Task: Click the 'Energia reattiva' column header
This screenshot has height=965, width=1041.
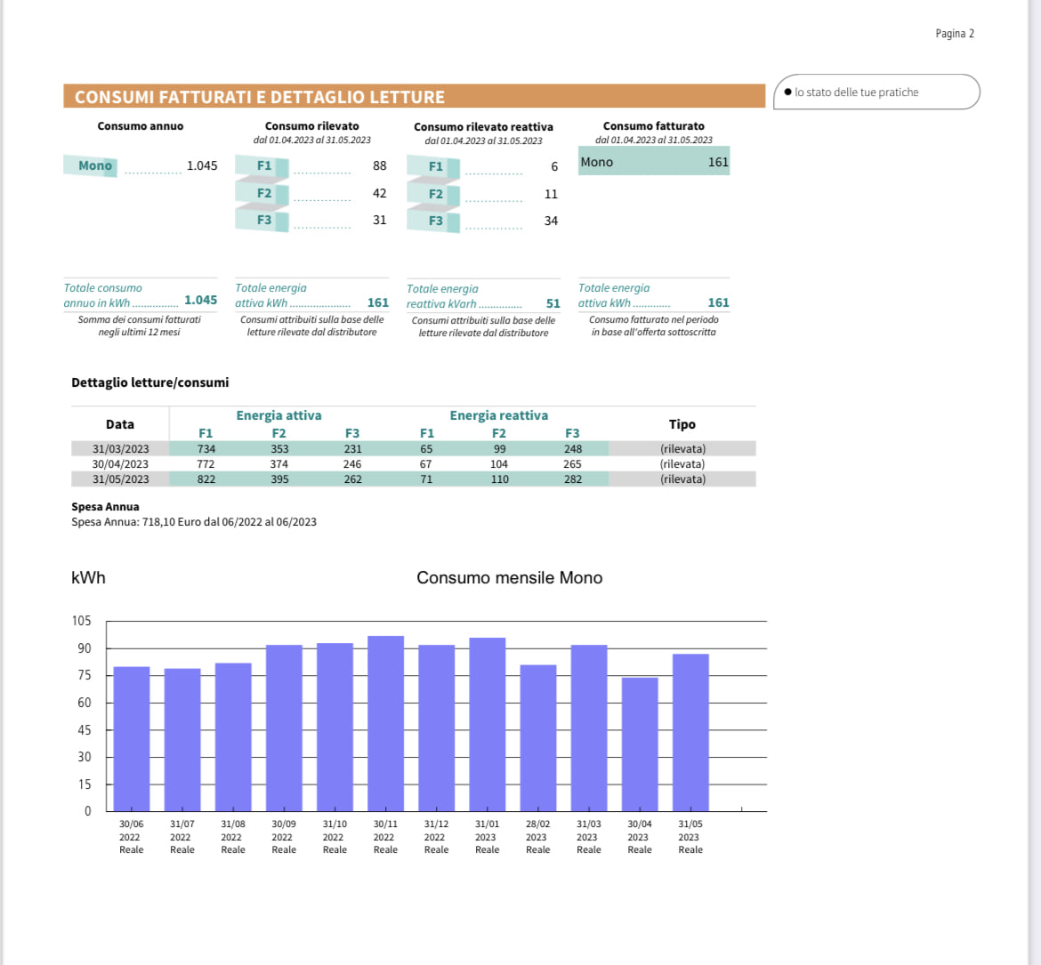Action: click(x=498, y=415)
